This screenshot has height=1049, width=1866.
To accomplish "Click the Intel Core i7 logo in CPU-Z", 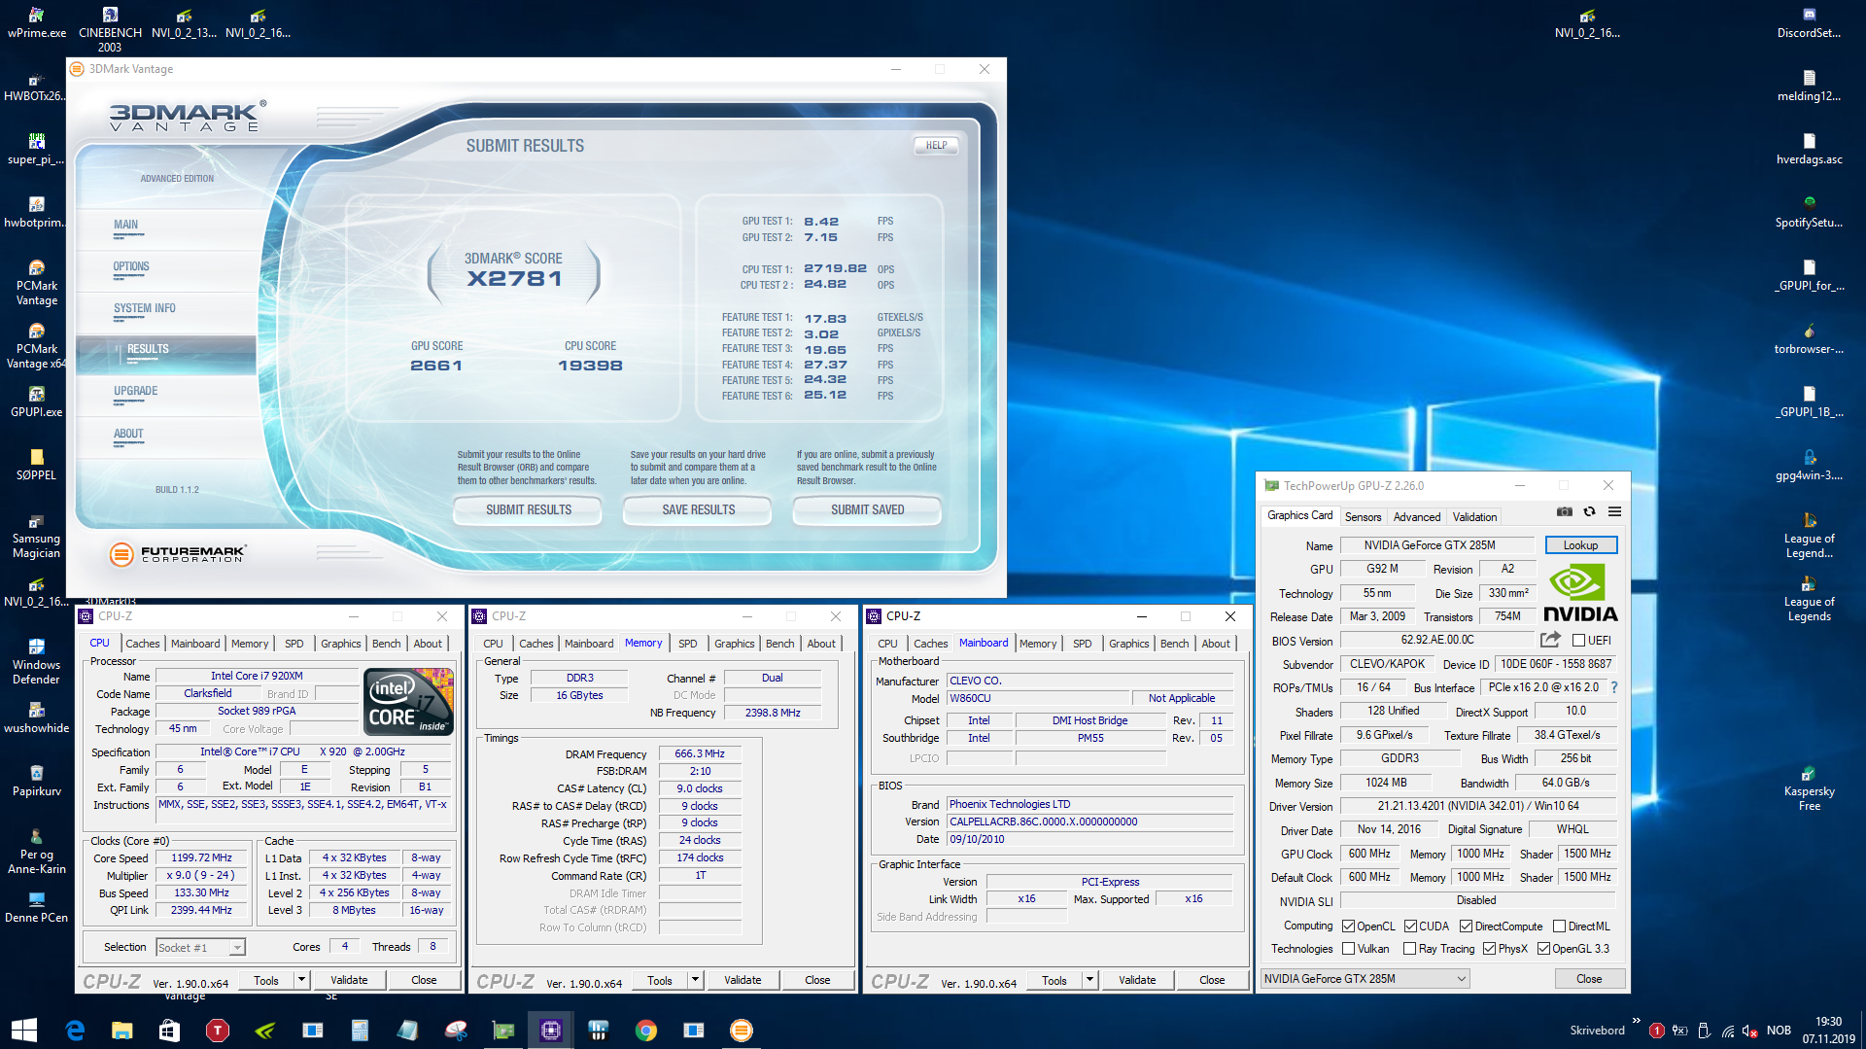I will coord(408,701).
